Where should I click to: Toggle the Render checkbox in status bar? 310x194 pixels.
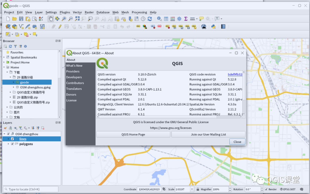266,189
